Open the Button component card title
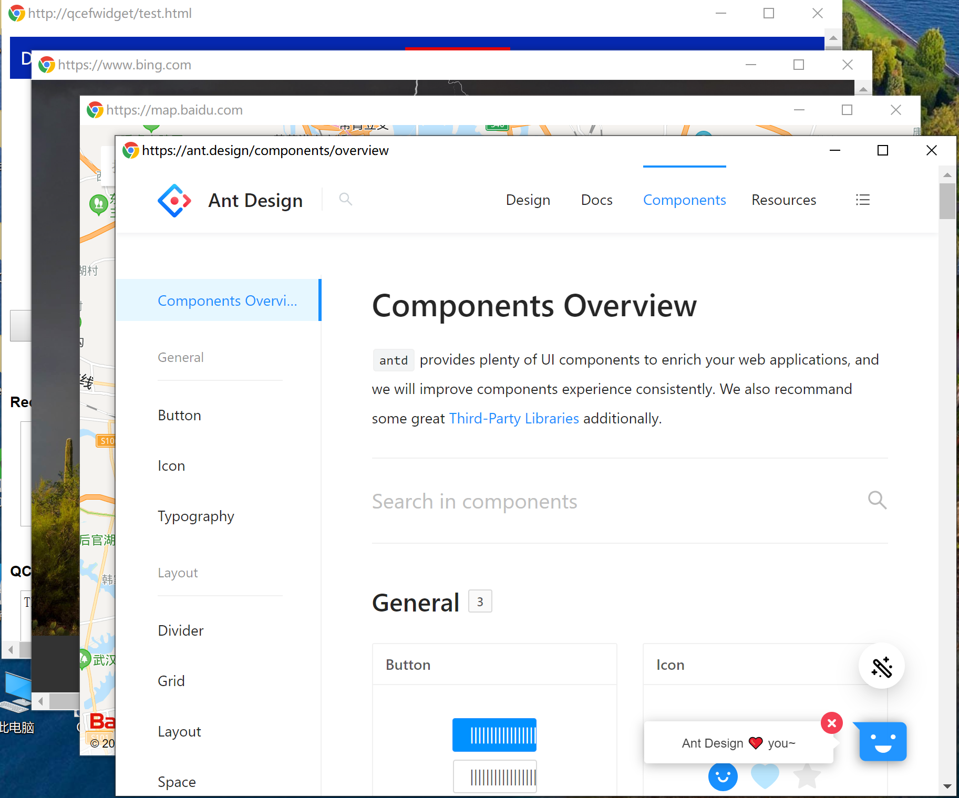Image resolution: width=959 pixels, height=798 pixels. click(408, 665)
